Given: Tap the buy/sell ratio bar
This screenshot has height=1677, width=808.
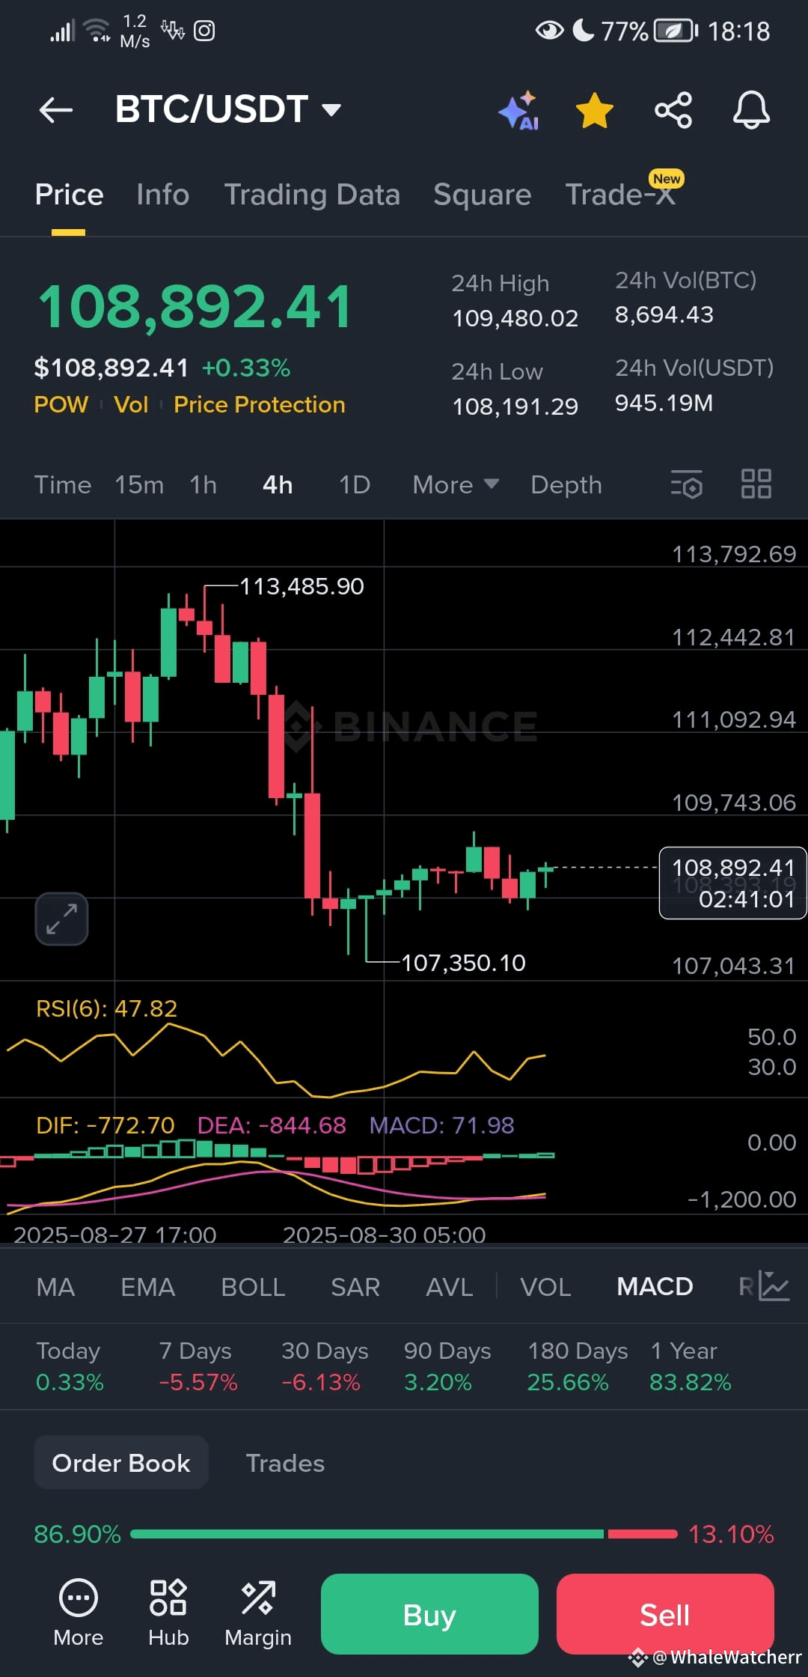Looking at the screenshot, I should click(404, 1534).
